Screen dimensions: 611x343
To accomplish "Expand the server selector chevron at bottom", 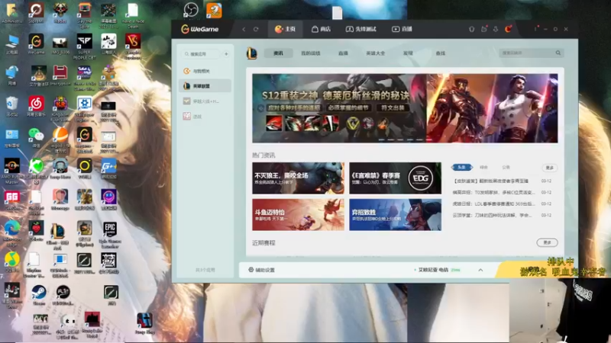I will click(480, 270).
